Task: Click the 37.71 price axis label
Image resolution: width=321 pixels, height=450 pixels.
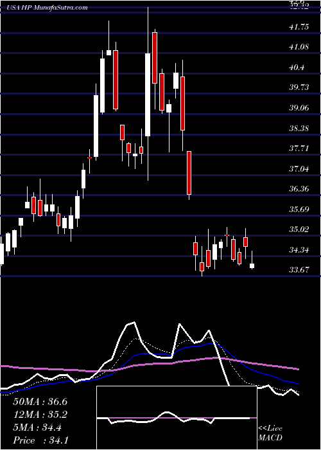Action: click(299, 148)
